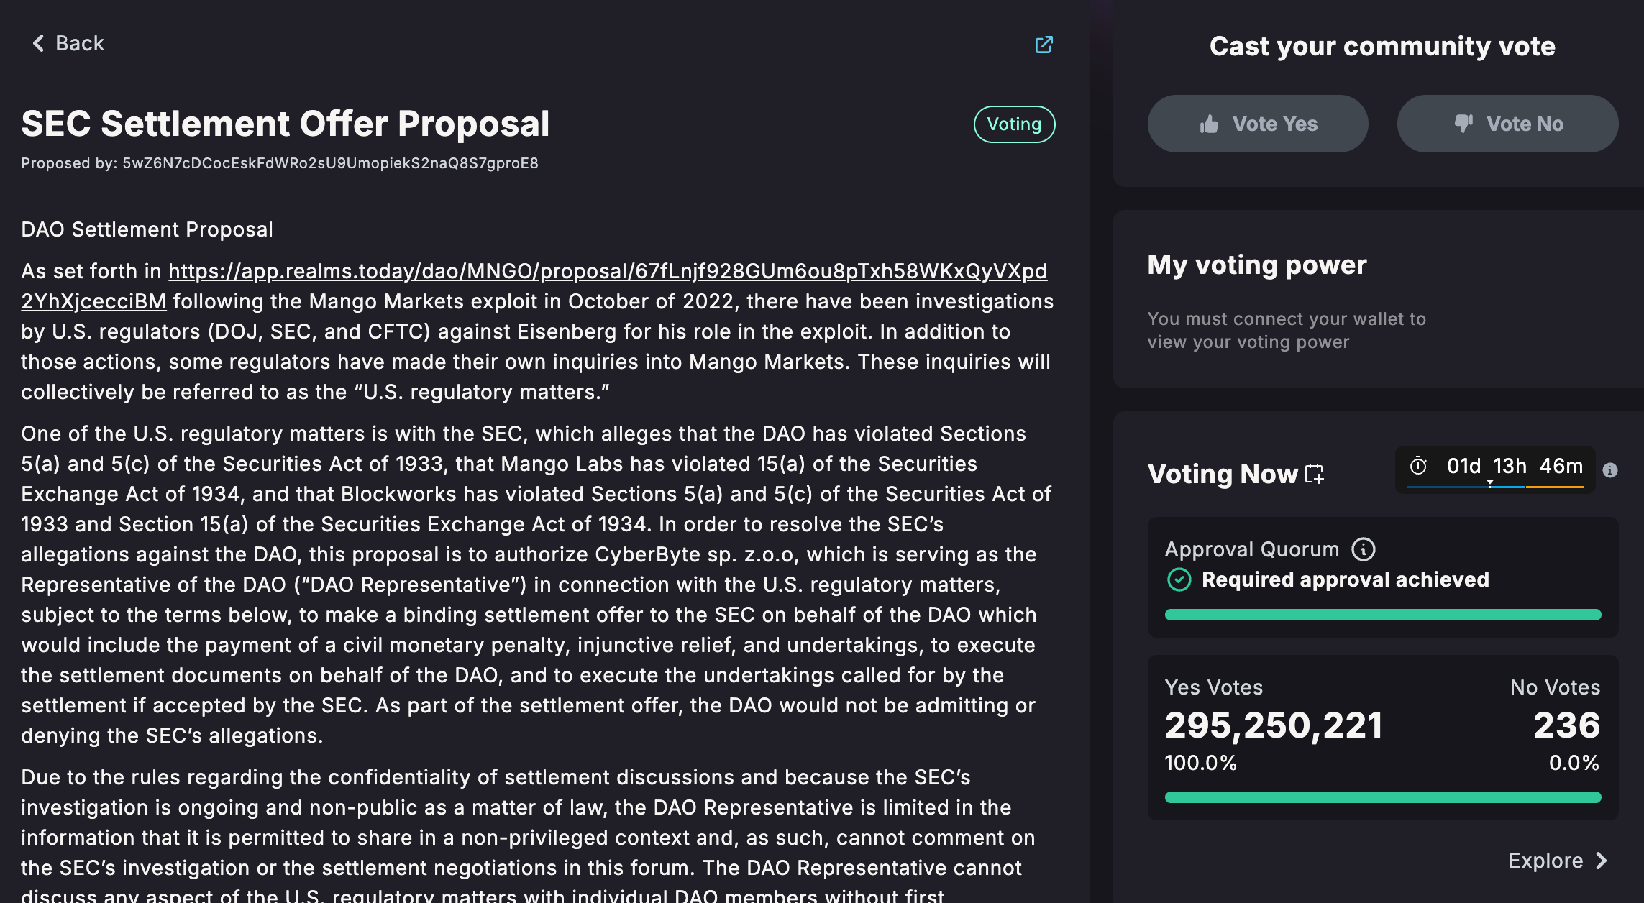Click the proposer wallet address

tap(330, 163)
